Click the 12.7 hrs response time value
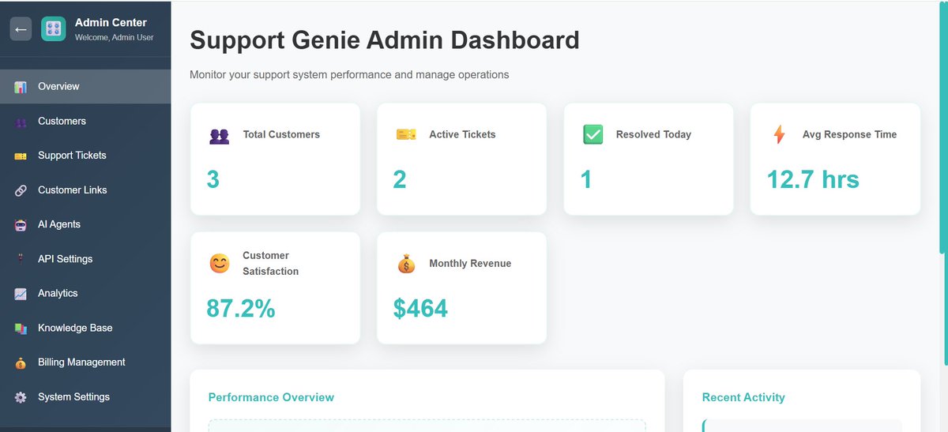948x432 pixels. click(813, 179)
